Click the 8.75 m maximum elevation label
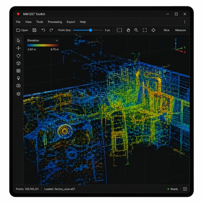The width and height of the screenshot is (203, 203). tap(55, 49)
